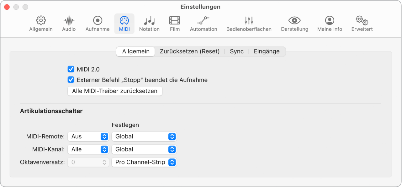The height and width of the screenshot is (187, 402).
Task: Switch to the Allgemein sub-tab
Action: (x=135, y=51)
